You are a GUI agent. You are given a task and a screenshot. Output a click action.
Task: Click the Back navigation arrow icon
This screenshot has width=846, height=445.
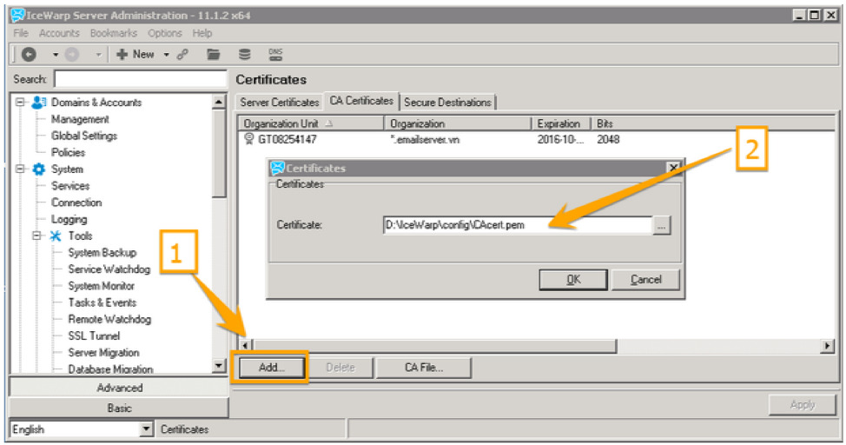click(x=30, y=54)
